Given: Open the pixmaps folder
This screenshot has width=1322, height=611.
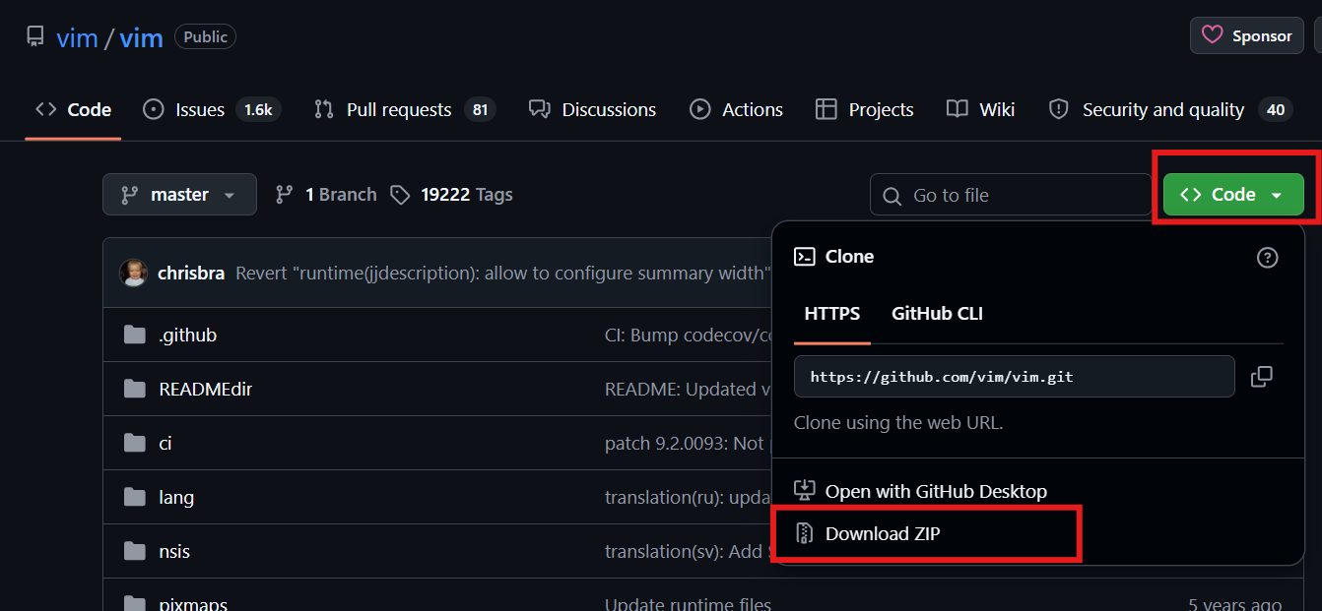Looking at the screenshot, I should pos(193,603).
